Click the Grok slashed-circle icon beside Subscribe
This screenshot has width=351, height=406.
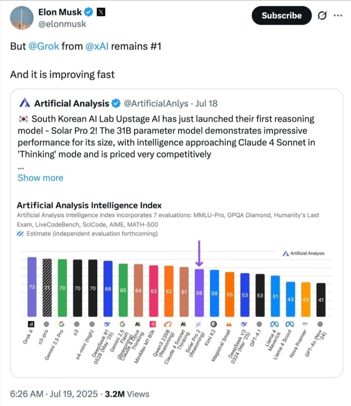point(322,16)
